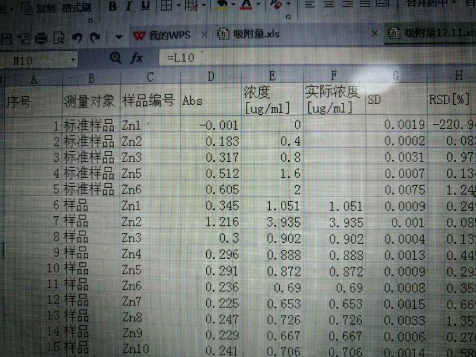Viewport: 476px width, 357px height.
Task: Select the 序号 header cell
Action: (x=33, y=101)
